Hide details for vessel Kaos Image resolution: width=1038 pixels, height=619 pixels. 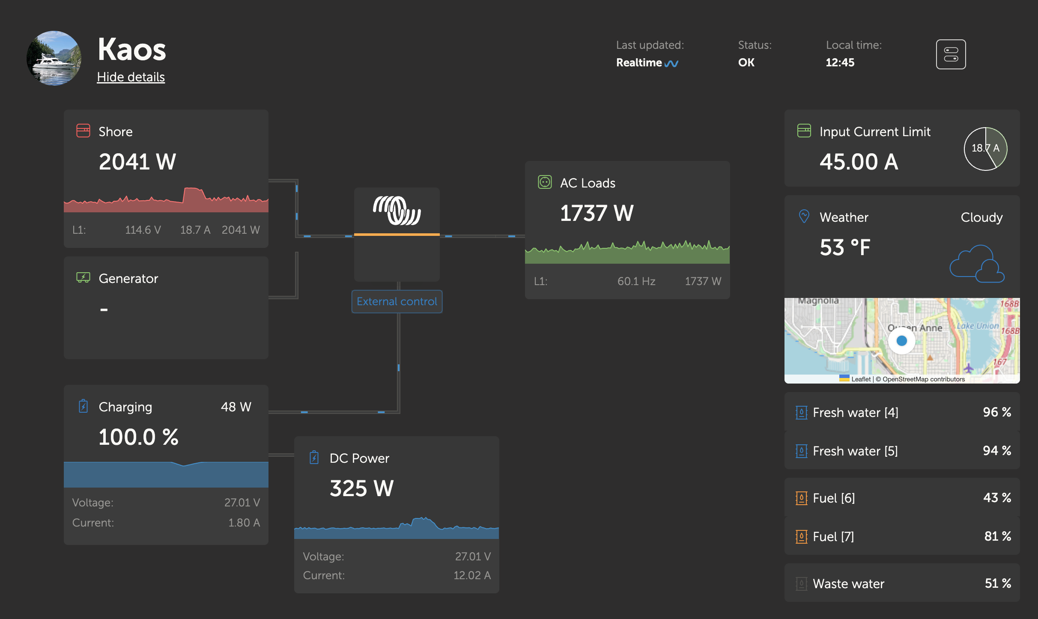pyautogui.click(x=132, y=77)
